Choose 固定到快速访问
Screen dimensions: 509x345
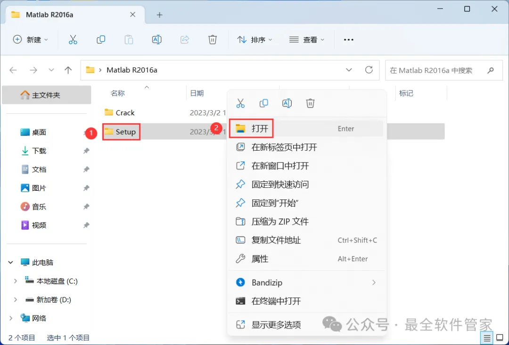pyautogui.click(x=307, y=185)
